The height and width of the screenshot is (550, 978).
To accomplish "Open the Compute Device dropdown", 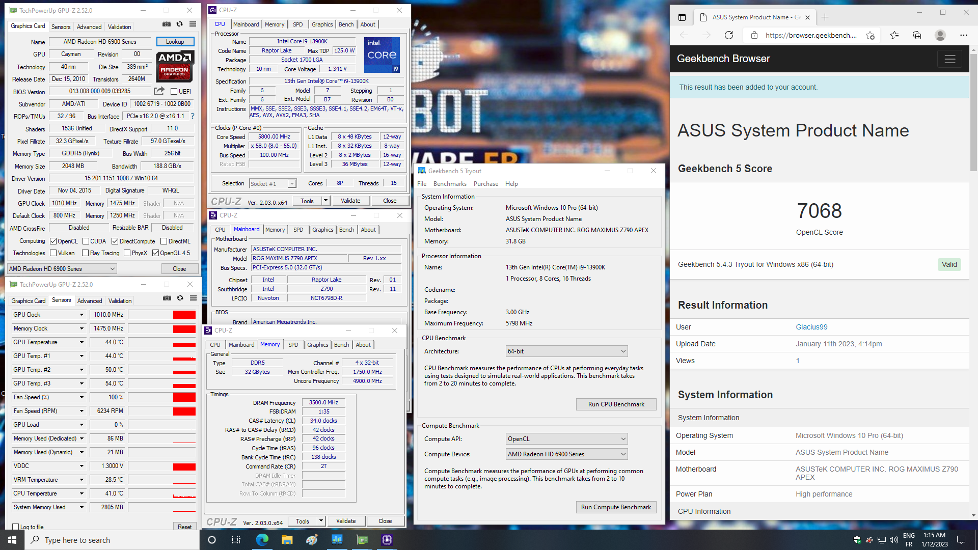I will tap(566, 454).
